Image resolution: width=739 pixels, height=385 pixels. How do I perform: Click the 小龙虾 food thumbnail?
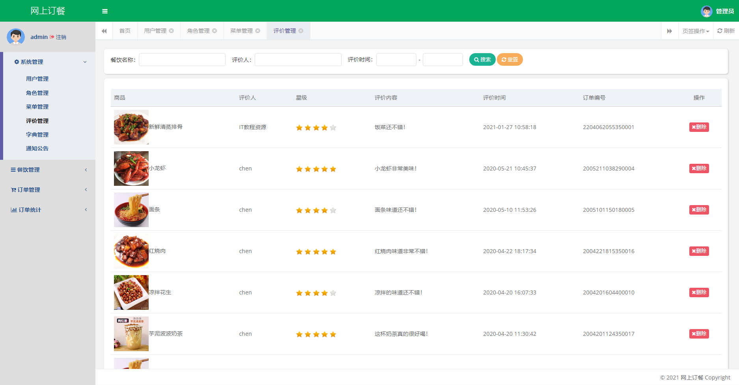(x=131, y=168)
